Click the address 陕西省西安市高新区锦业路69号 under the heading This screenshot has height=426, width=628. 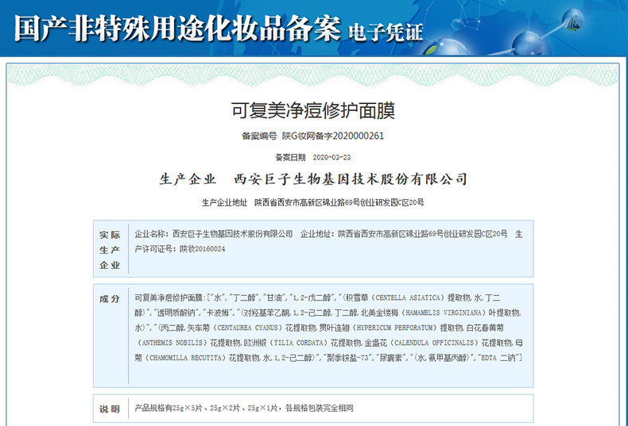click(x=307, y=202)
